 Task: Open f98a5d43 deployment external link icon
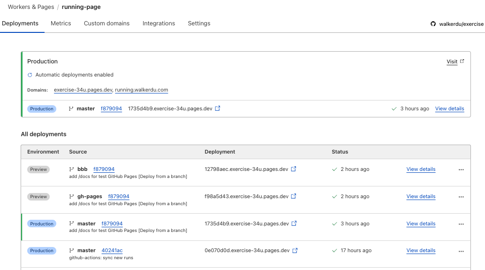[294, 196]
